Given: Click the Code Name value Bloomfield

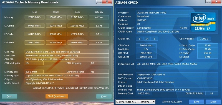Looking at the screenshot, I should [162, 16].
